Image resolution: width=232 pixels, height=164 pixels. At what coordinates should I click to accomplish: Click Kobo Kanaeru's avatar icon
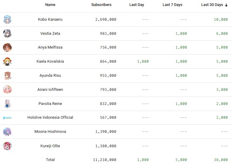[7, 19]
